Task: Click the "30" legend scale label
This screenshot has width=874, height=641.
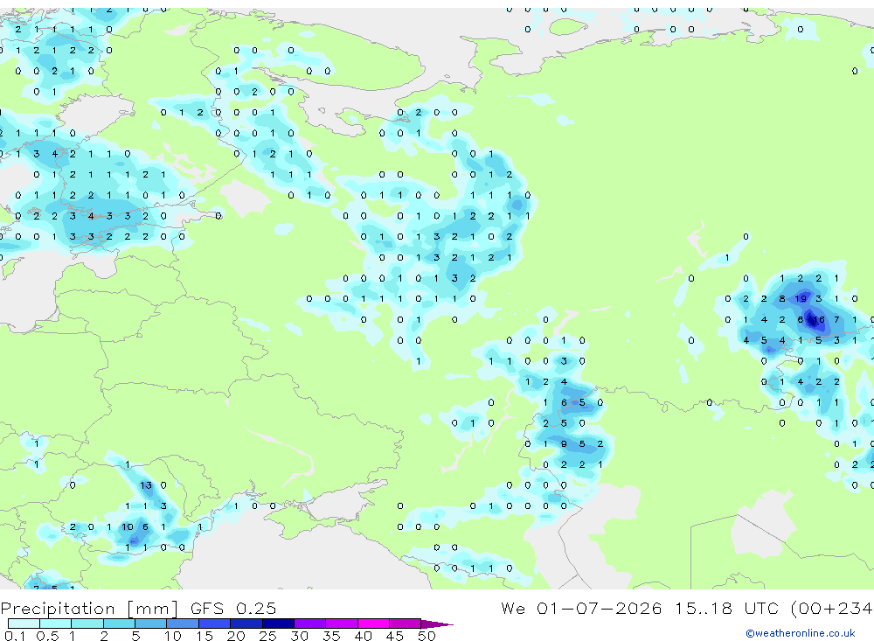Action: click(x=299, y=636)
